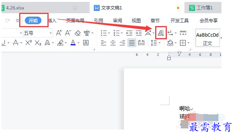This screenshot has height=139, width=235.
Task: Expand the font color dropdown arrow
Action: coord(78,43)
